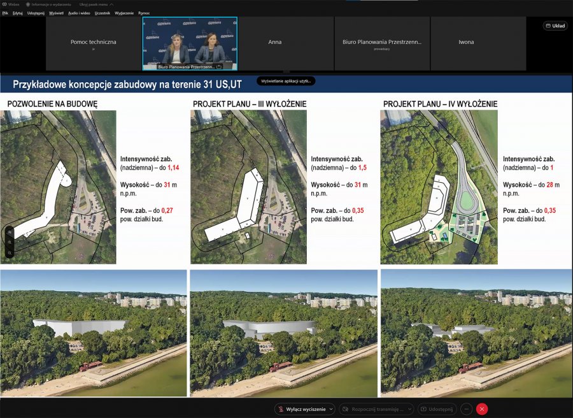Open the more options ellipsis button
573x418 pixels.
coord(467,409)
